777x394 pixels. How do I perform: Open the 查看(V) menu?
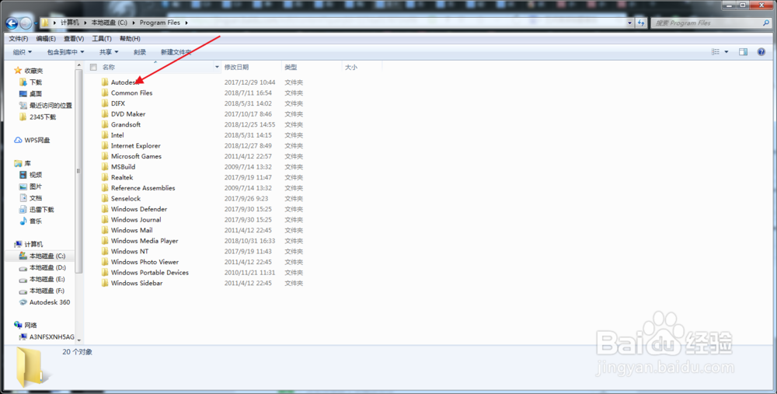coord(73,39)
